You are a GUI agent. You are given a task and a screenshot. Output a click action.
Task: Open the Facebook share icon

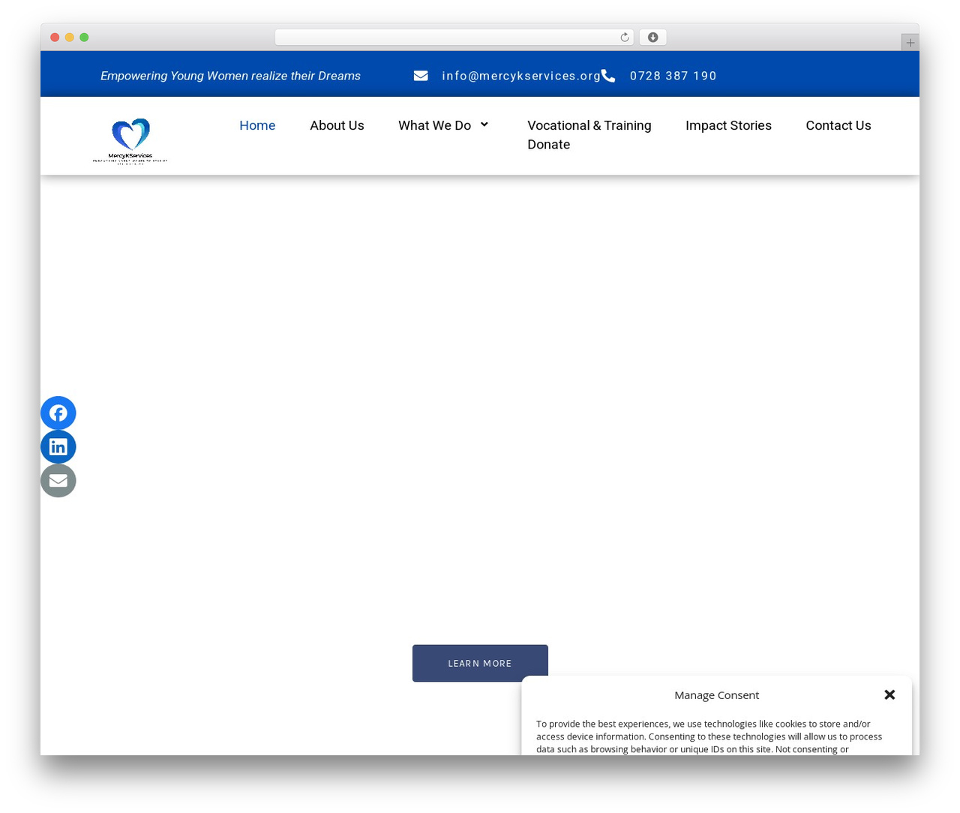pyautogui.click(x=58, y=412)
